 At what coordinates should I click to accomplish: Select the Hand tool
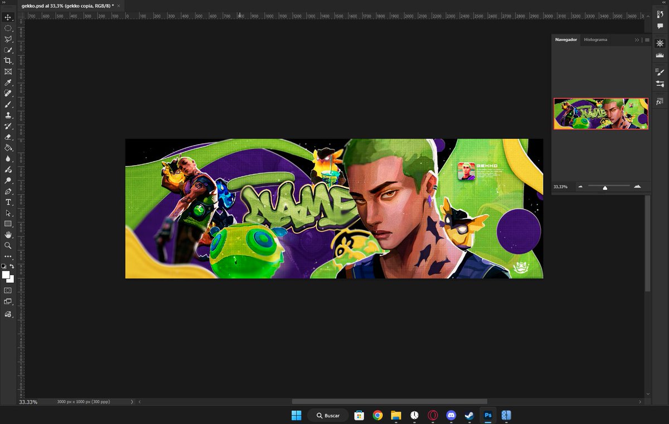click(8, 235)
